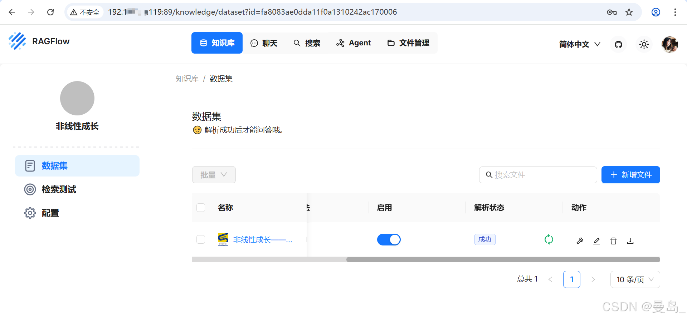This screenshot has width=687, height=318.
Task: Click the 新增文件 button
Action: coord(631,175)
